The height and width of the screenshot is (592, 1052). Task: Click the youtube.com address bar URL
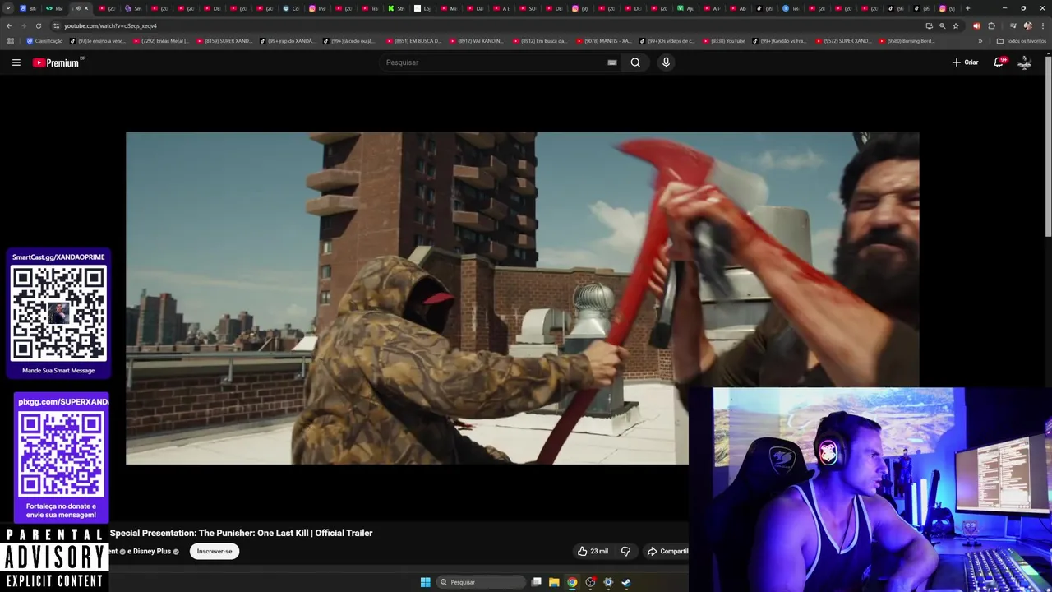click(x=111, y=25)
